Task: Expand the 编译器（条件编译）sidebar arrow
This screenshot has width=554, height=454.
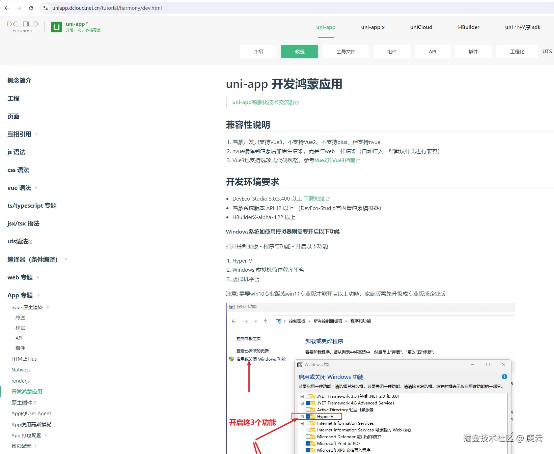Action: (x=66, y=259)
